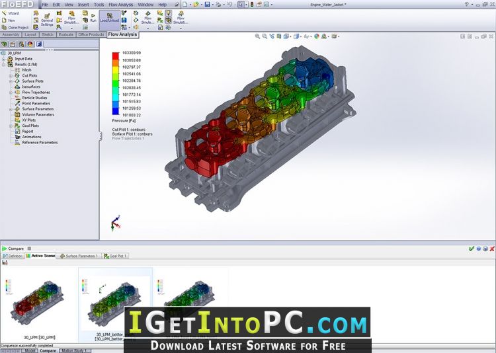This screenshot has height=353, width=496.
Task: Create a New project
Action: (x=9, y=20)
